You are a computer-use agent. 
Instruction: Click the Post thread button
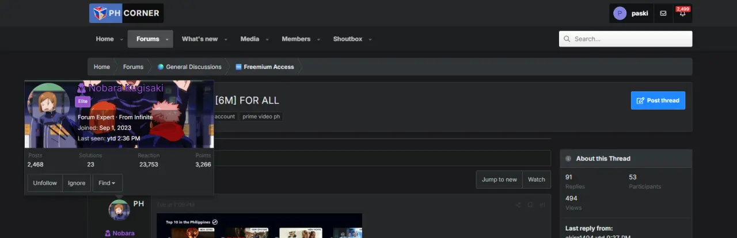658,101
